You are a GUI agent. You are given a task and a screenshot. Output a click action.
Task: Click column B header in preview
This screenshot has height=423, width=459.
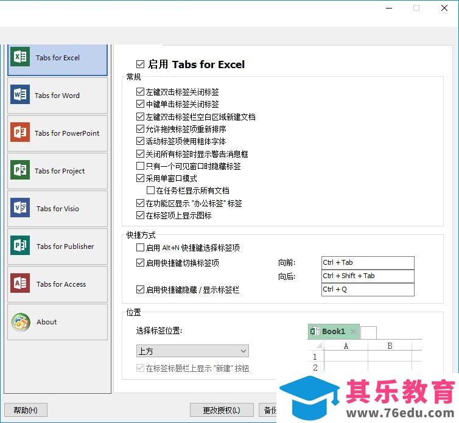[x=390, y=346]
